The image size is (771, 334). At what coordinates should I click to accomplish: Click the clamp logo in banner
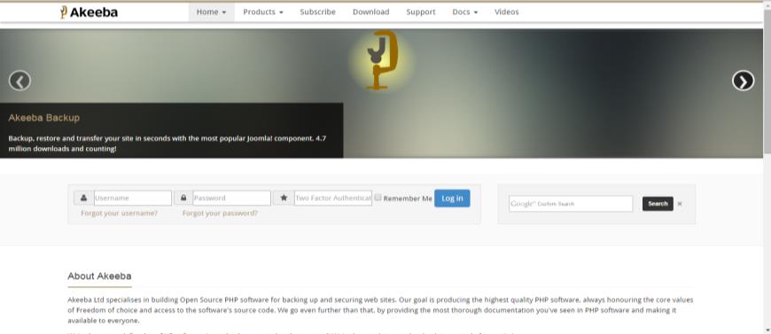click(x=382, y=60)
